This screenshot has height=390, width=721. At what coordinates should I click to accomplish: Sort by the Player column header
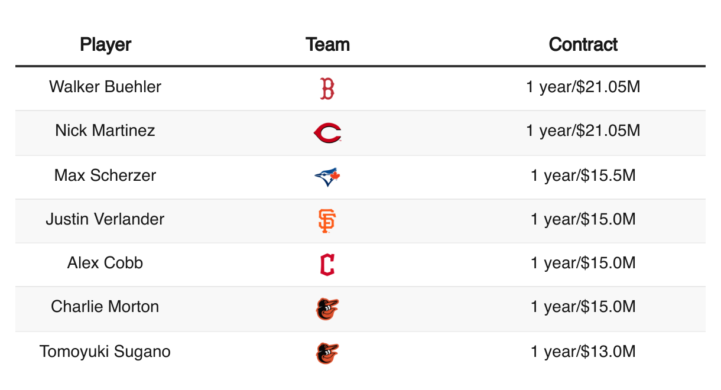click(105, 44)
